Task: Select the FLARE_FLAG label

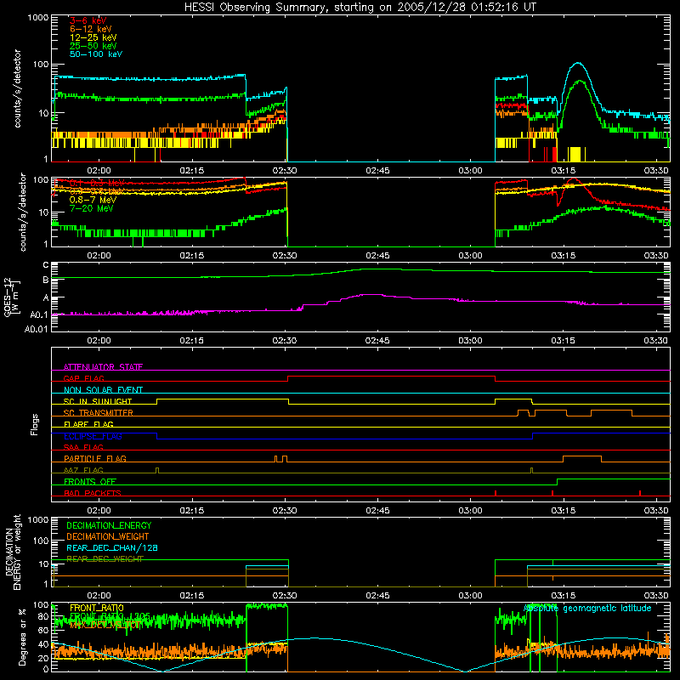Action: (88, 424)
